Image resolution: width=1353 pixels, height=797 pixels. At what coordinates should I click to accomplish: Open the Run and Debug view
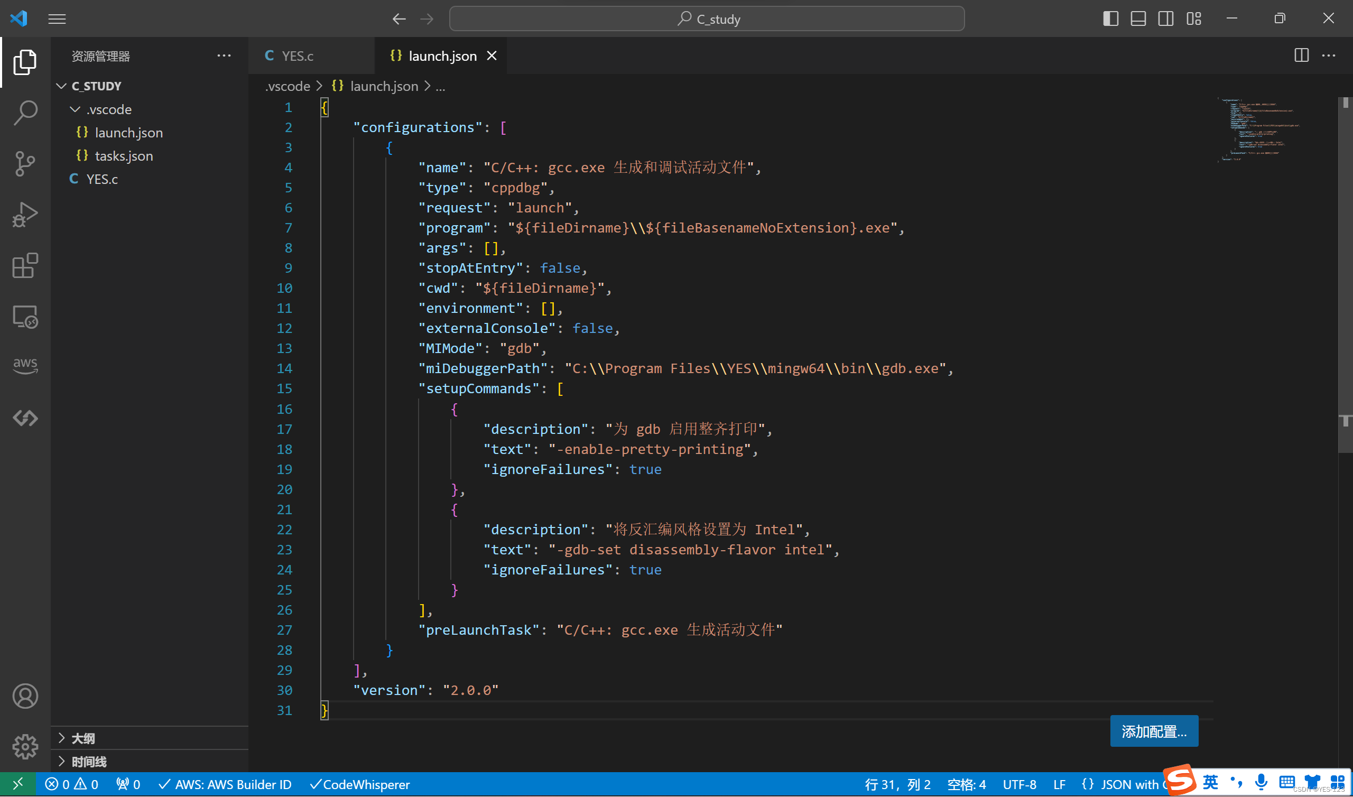[x=25, y=215]
